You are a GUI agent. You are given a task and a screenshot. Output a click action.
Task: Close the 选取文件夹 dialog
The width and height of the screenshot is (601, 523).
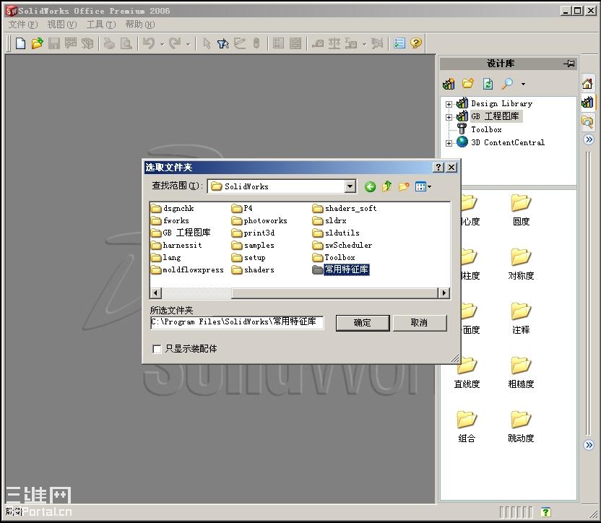[x=451, y=167]
